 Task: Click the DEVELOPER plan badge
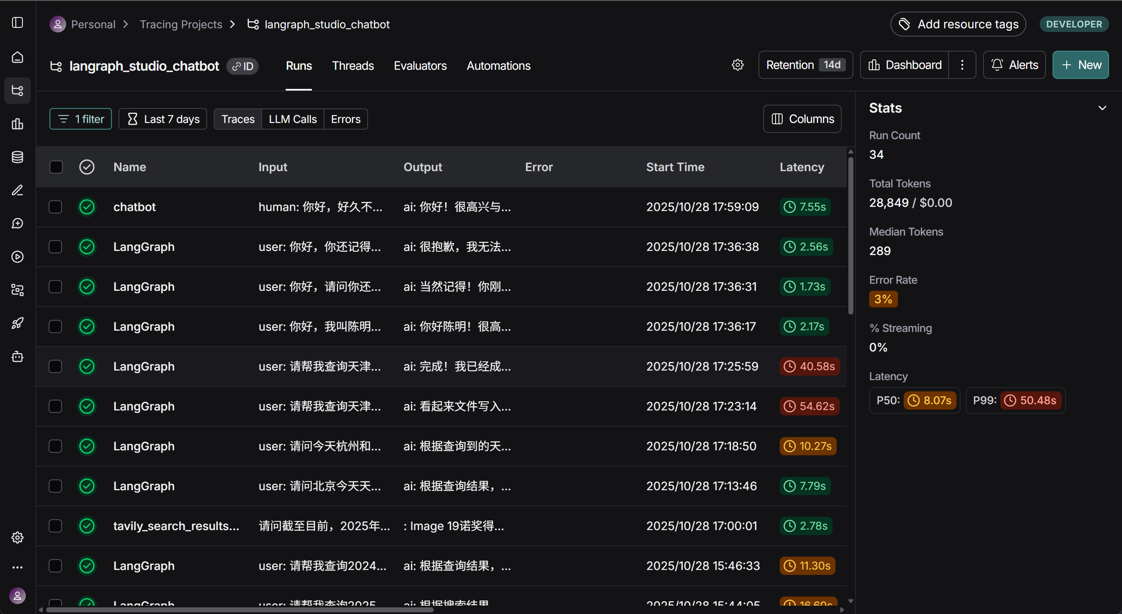coord(1074,24)
